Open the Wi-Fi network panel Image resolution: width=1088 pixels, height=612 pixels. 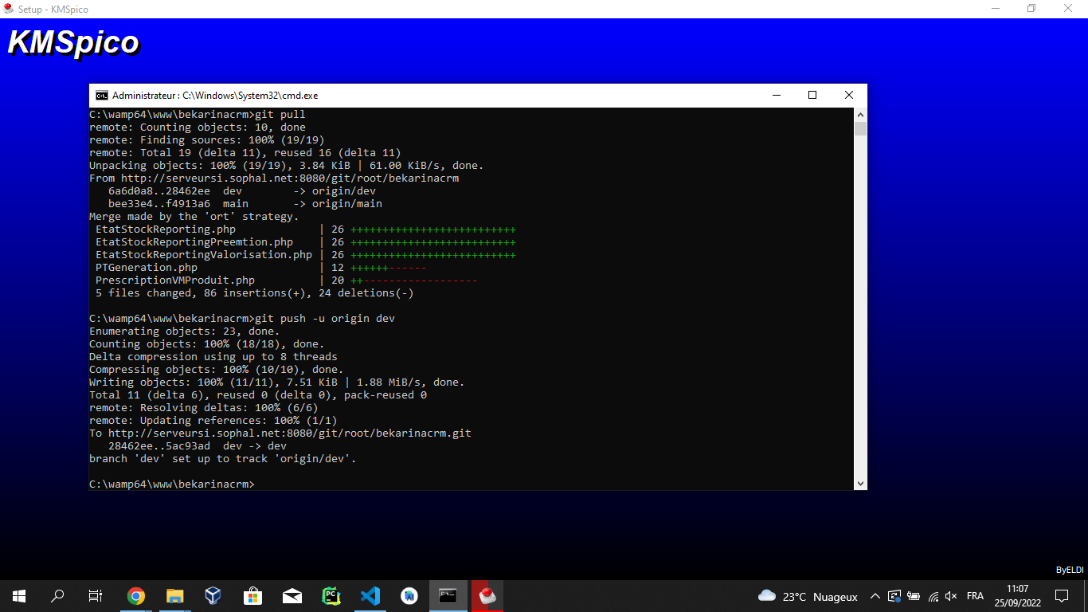[x=933, y=596]
